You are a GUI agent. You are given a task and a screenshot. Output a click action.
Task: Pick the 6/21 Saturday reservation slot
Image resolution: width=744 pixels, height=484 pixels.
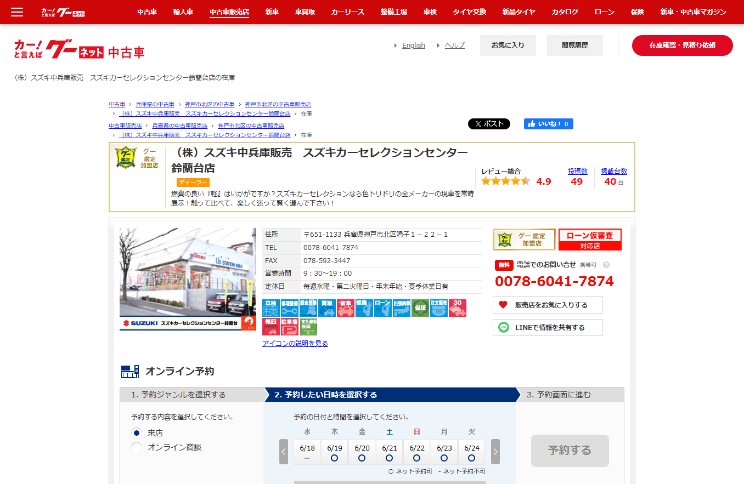tap(390, 452)
